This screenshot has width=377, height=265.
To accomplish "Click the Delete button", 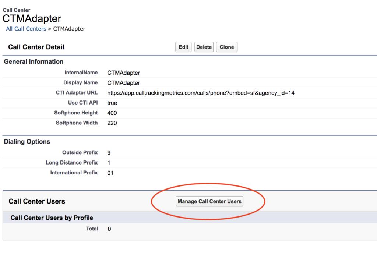I will [204, 47].
